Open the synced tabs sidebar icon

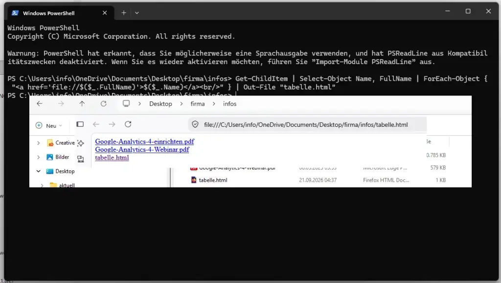point(81,159)
